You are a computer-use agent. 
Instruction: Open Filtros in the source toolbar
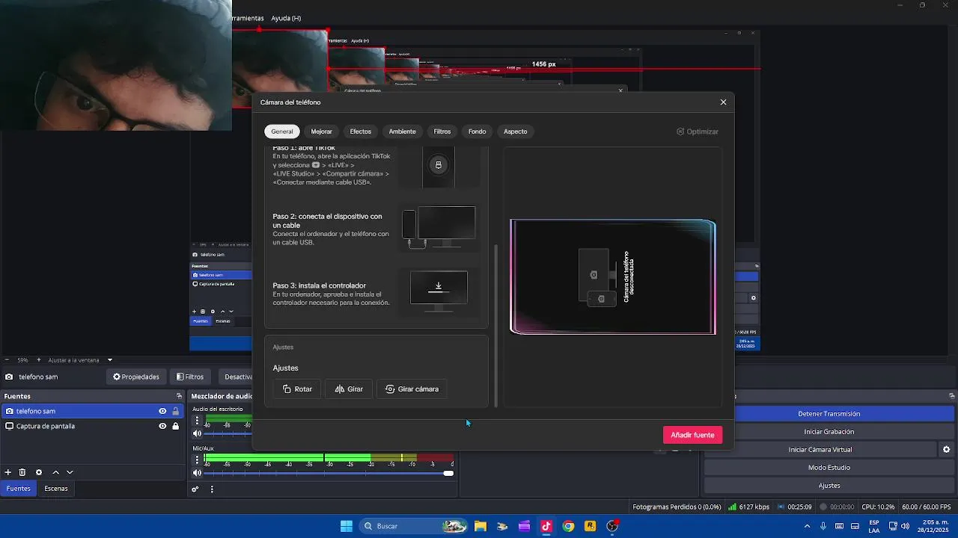point(190,377)
